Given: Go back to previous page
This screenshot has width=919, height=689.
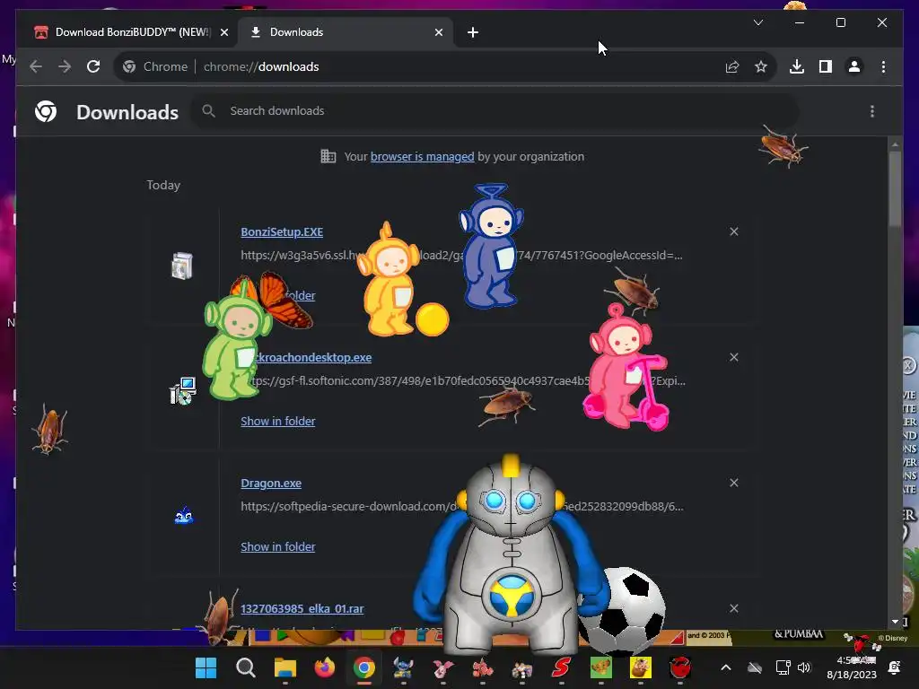Looking at the screenshot, I should [x=36, y=66].
